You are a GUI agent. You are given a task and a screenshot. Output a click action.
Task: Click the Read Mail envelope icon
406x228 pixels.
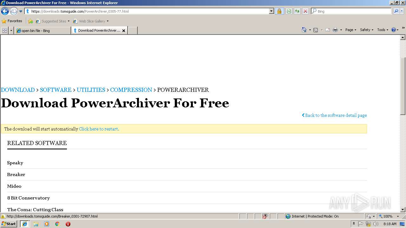328,30
